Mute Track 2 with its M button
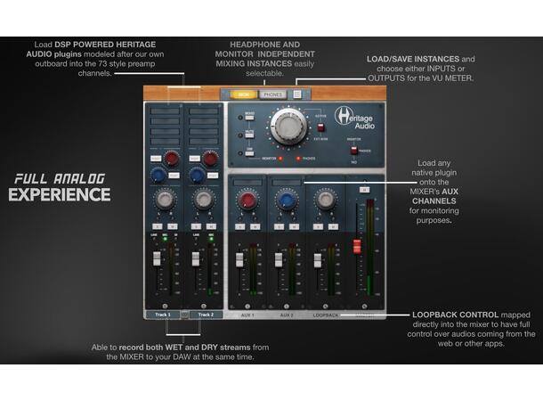This screenshot has height=401, width=543. [211, 226]
